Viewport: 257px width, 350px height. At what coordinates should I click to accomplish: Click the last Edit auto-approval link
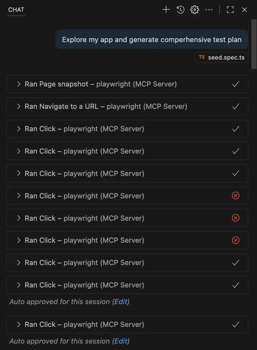tap(121, 341)
